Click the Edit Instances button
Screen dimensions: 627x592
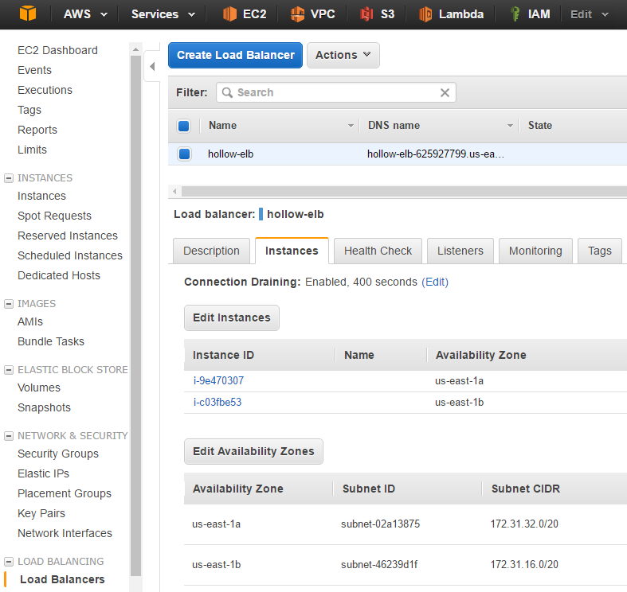(x=232, y=317)
